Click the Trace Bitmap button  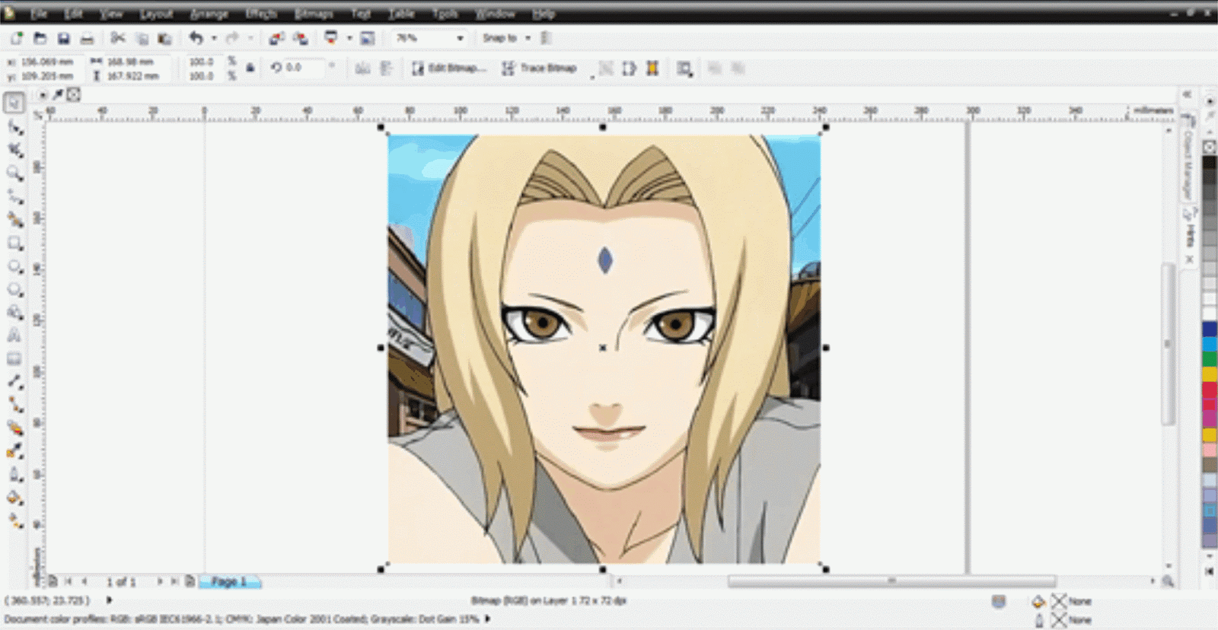click(x=539, y=68)
